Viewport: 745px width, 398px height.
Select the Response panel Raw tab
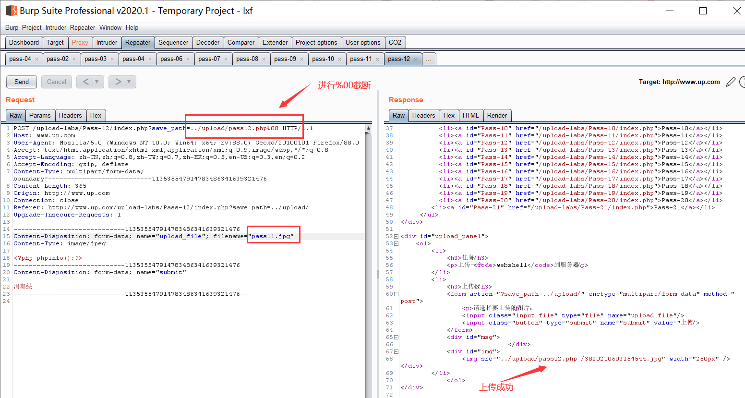tap(399, 115)
